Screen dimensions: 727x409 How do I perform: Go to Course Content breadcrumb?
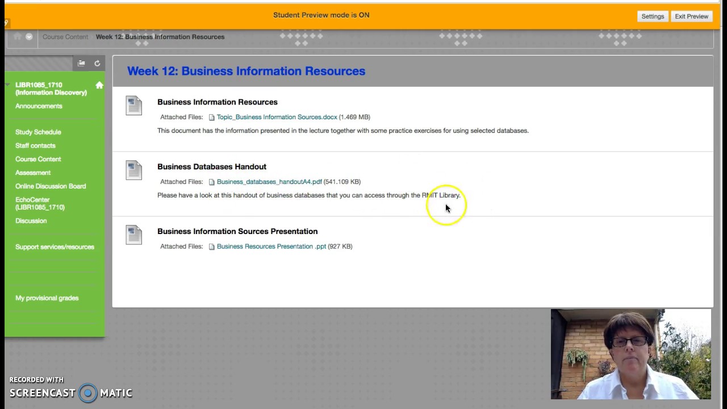click(x=65, y=37)
